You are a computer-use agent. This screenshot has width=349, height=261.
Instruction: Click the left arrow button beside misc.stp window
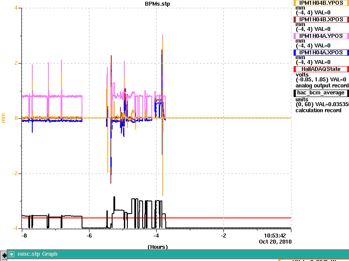(3, 255)
